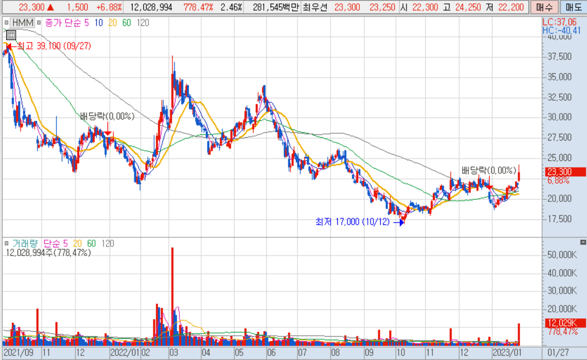
Task: Click the LC:37,06 readout
Action: click(x=560, y=22)
